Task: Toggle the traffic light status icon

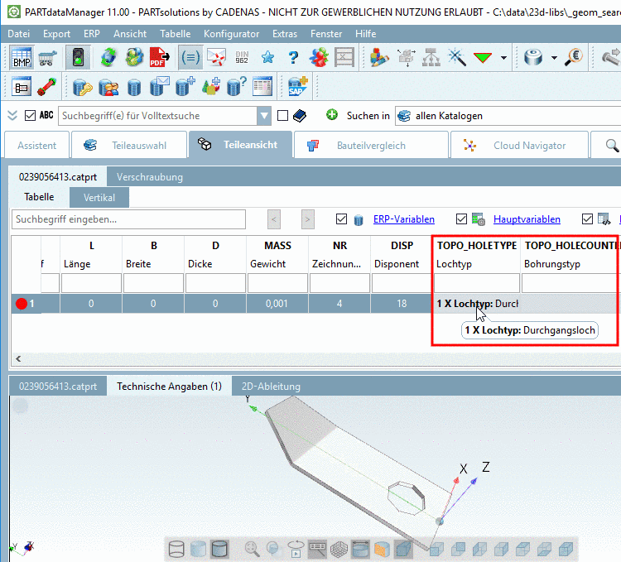Action: (x=78, y=58)
